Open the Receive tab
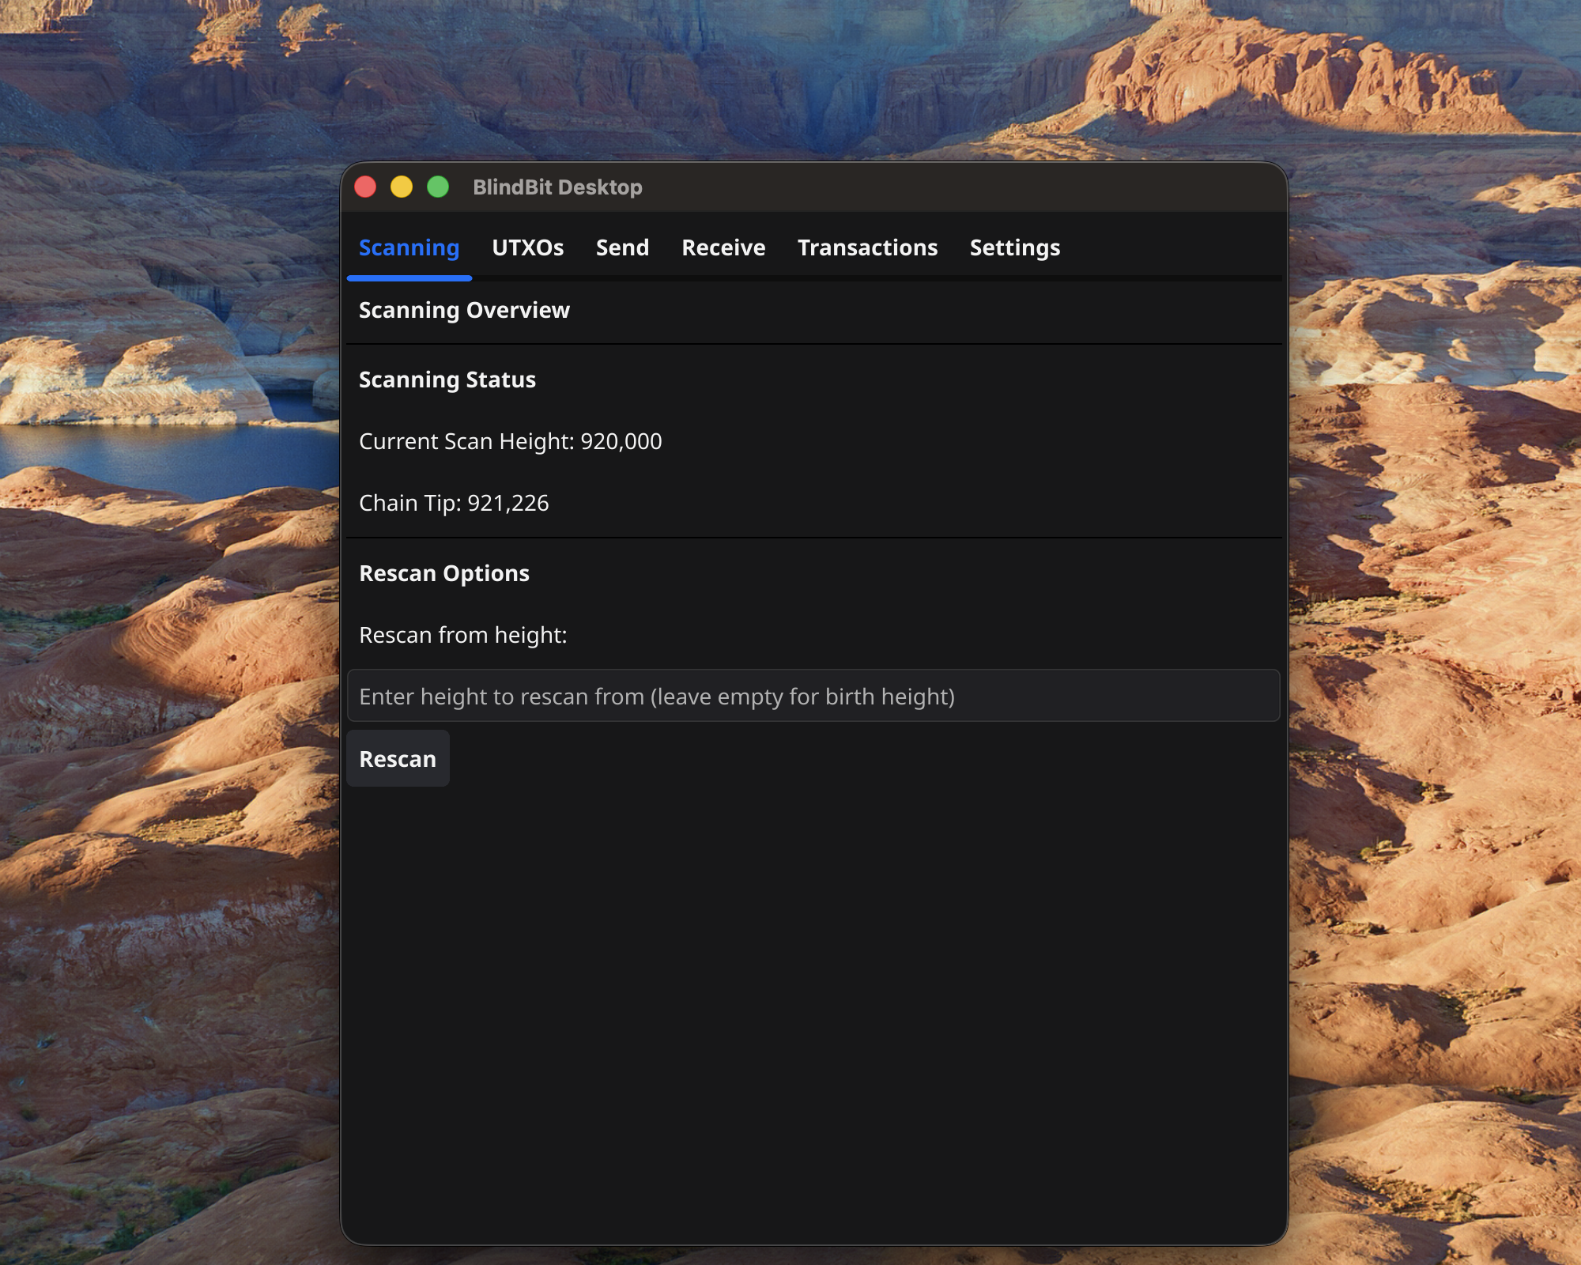Screen dimensions: 1581x1265 click(x=723, y=248)
